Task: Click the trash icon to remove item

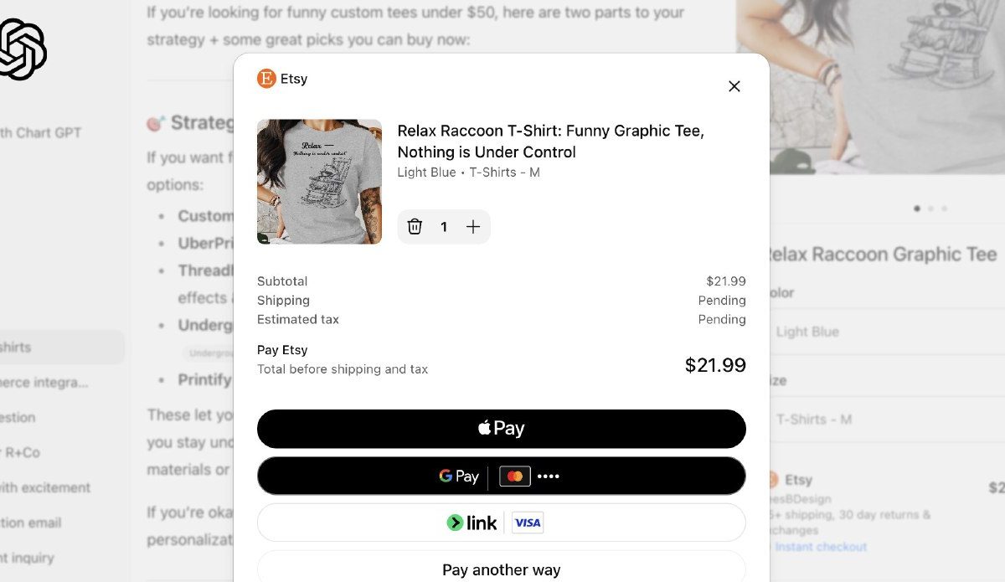Action: [415, 227]
